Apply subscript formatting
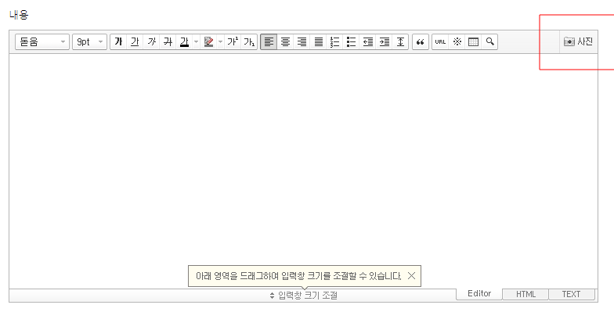The image size is (614, 312). coord(249,42)
